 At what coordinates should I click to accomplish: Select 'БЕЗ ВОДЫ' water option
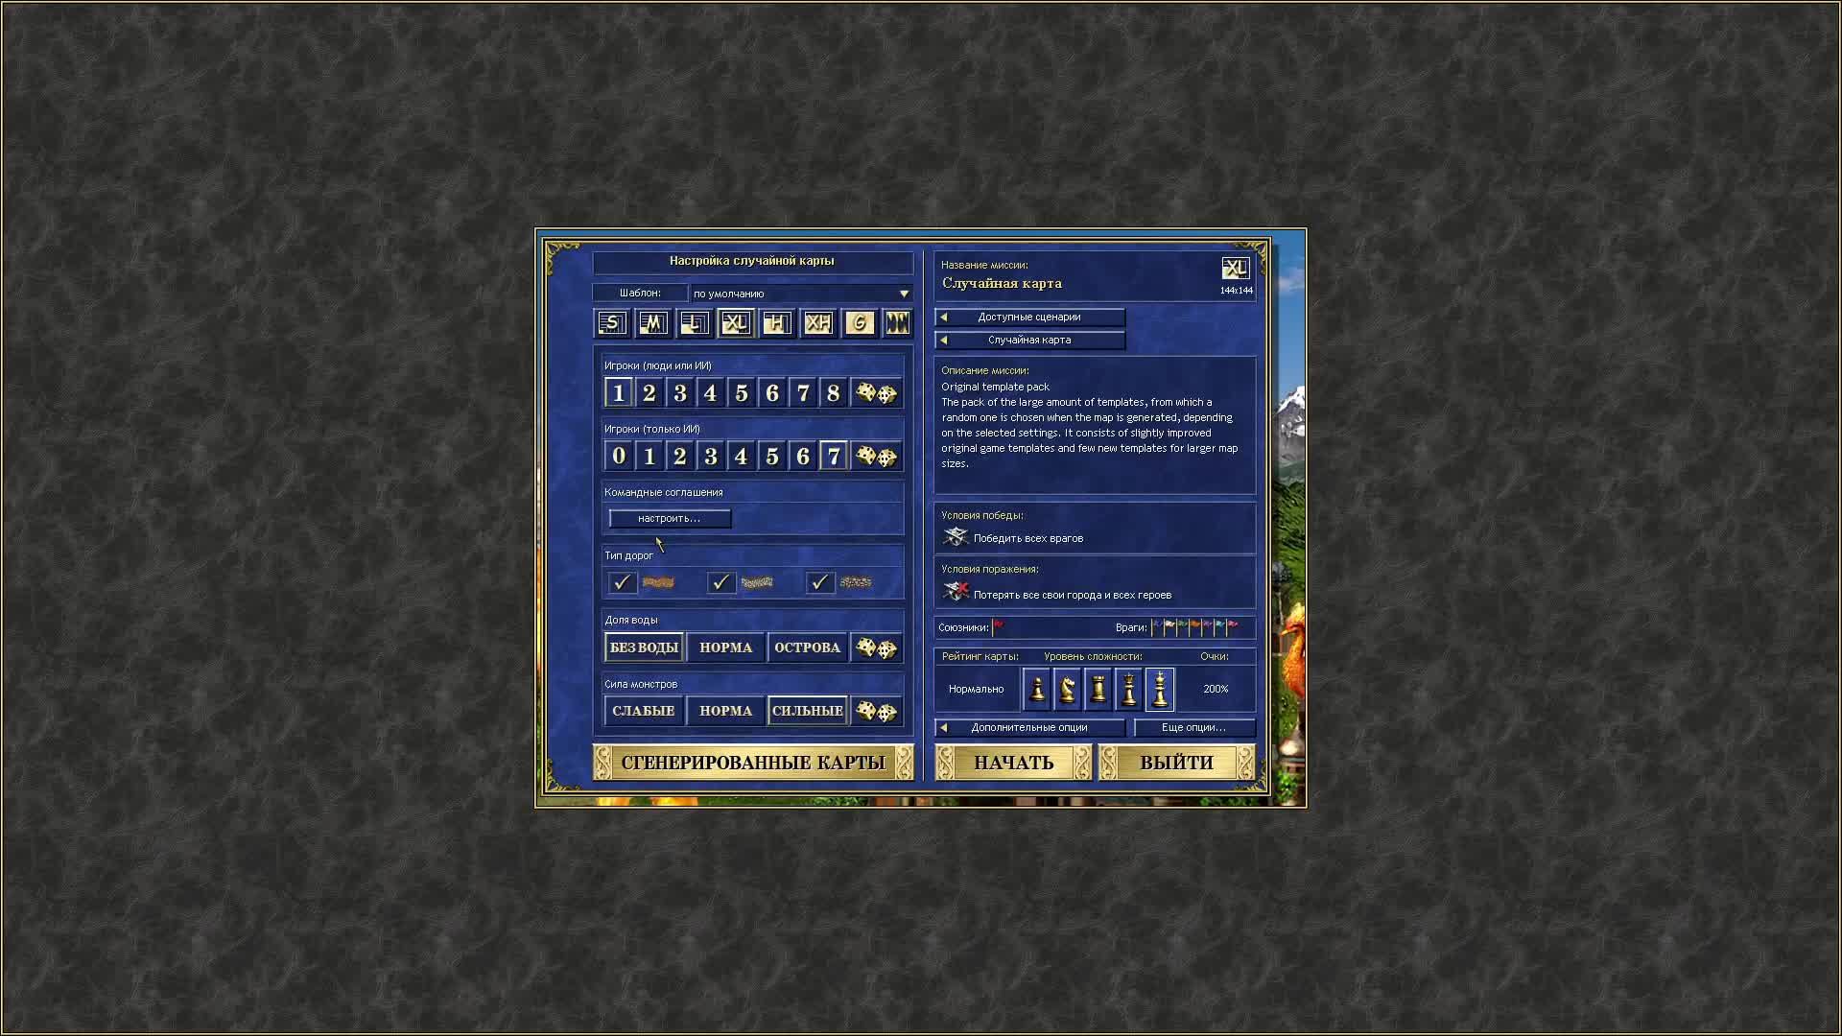[644, 647]
